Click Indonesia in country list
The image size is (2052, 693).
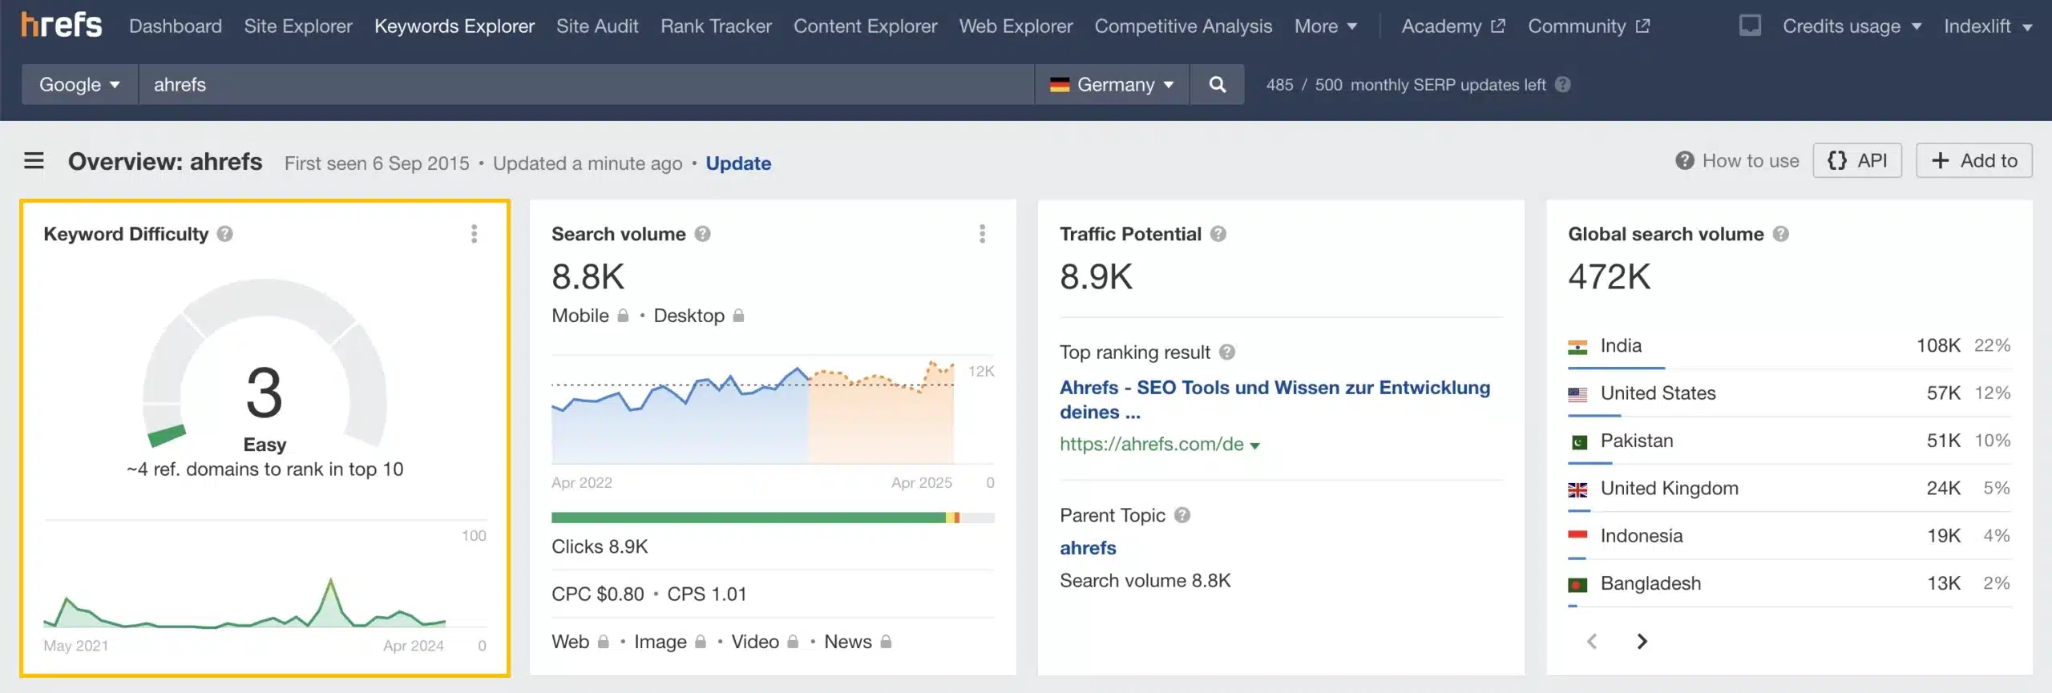click(x=1641, y=536)
